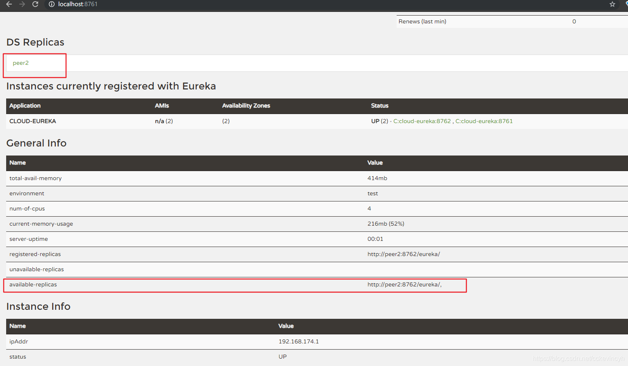Open C:cloud-eureka:8761 instance link
Image resolution: width=628 pixels, height=366 pixels.
point(484,121)
